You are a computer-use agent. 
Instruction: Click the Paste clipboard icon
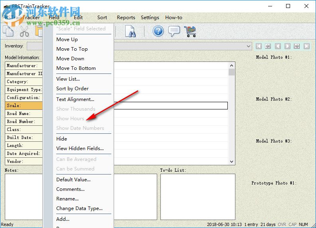coord(39,31)
